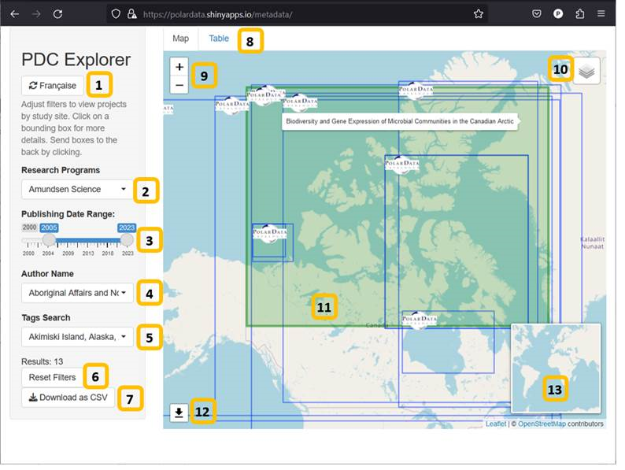Viewport: 625px width, 470px height.
Task: Open the Author Name dropdown
Action: [77, 293]
